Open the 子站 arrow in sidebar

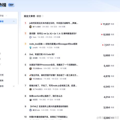pos(6,16)
